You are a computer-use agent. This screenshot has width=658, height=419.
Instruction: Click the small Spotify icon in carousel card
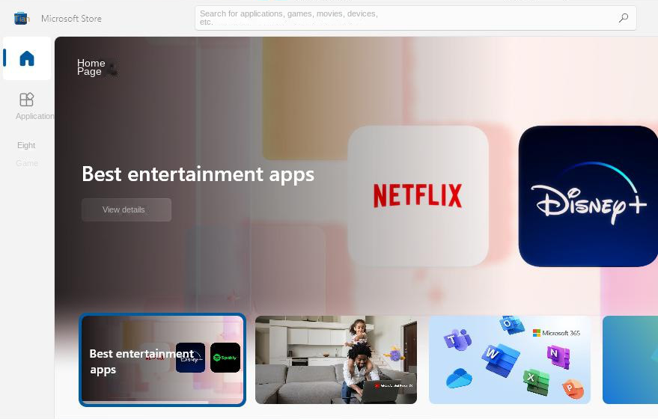click(225, 358)
